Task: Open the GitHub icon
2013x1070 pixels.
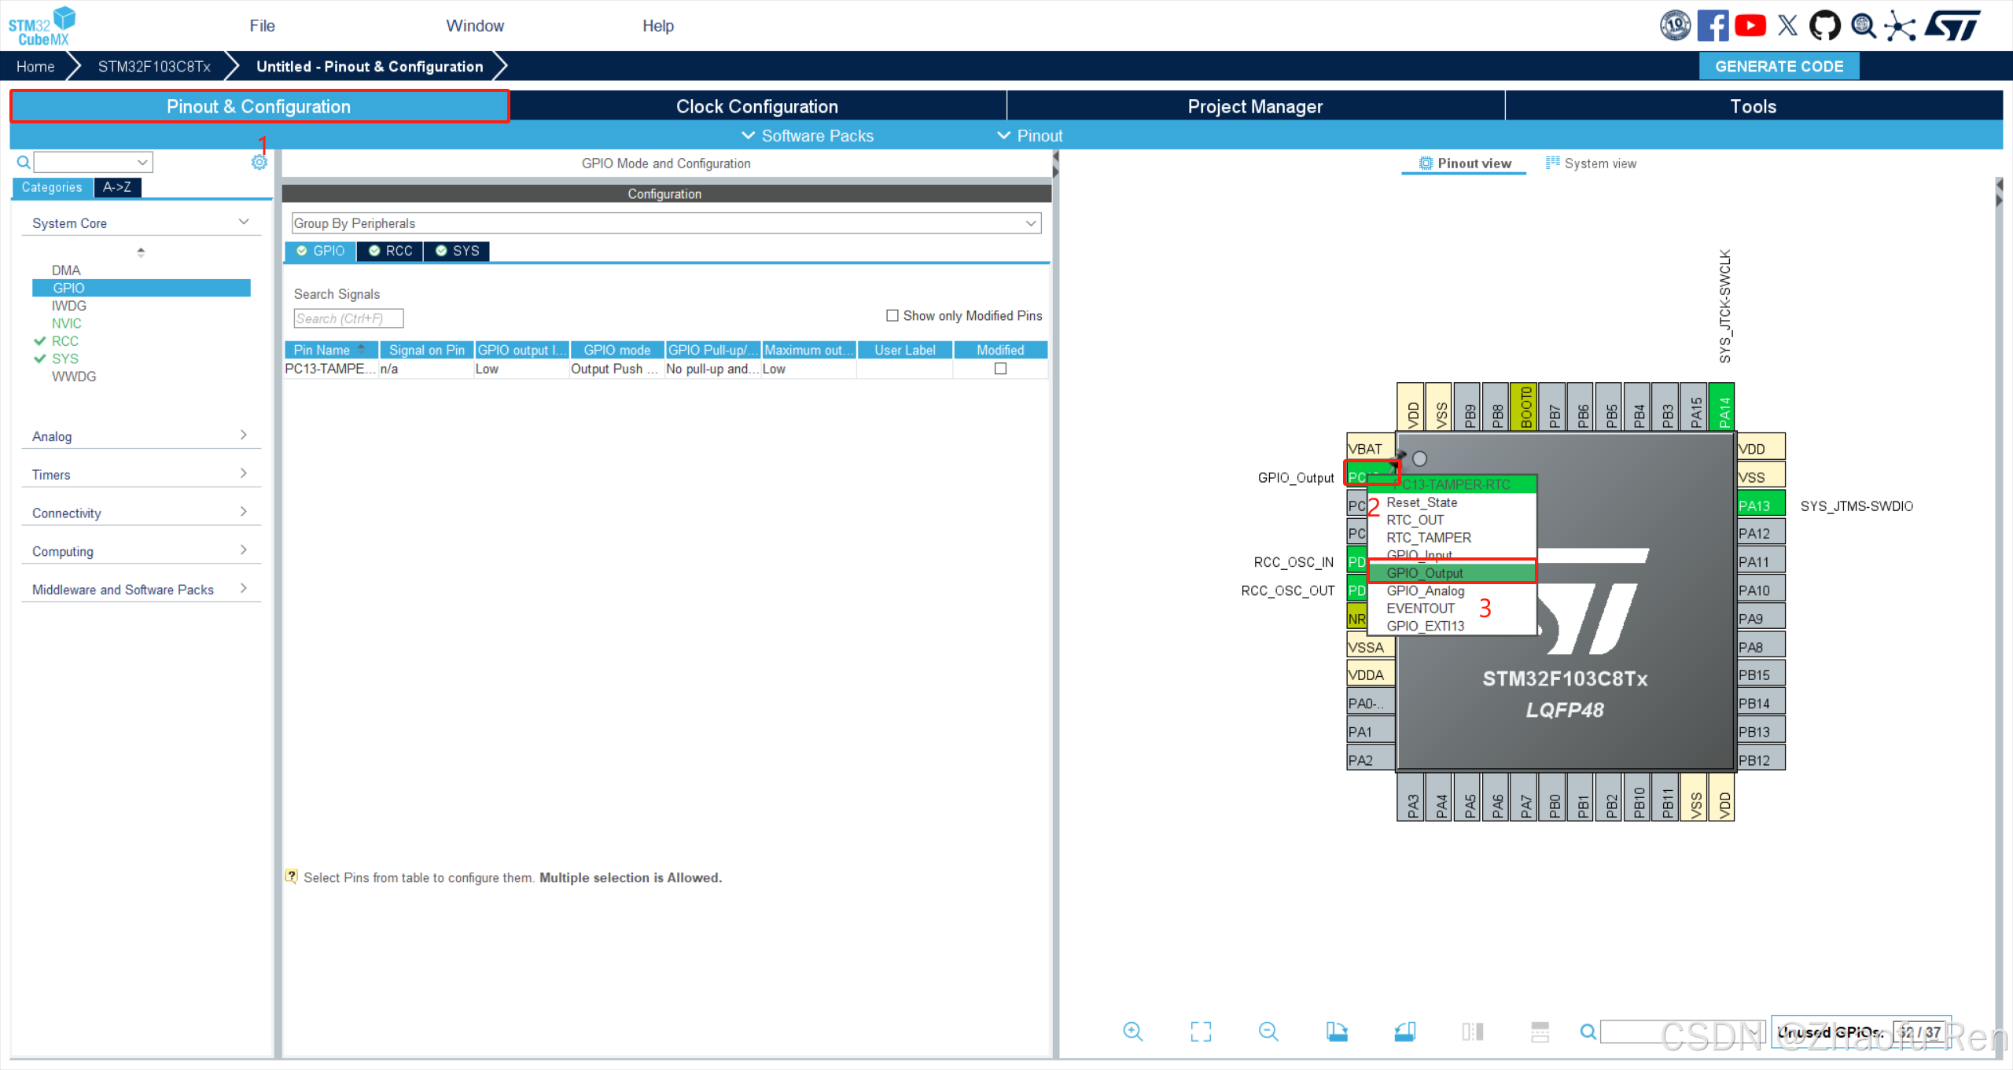Action: click(1825, 26)
